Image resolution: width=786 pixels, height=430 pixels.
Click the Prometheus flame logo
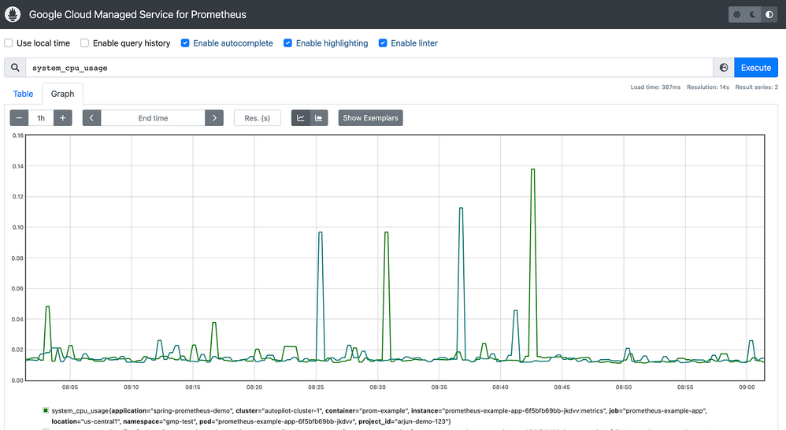[13, 14]
